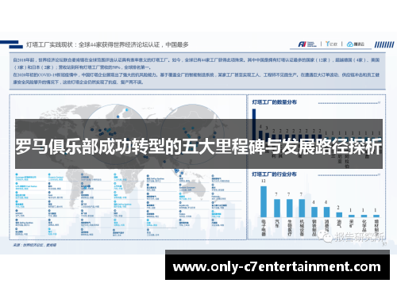Click the 腾讯云 cloud logo in the header
This screenshot has height=287, width=397.
click(356, 44)
